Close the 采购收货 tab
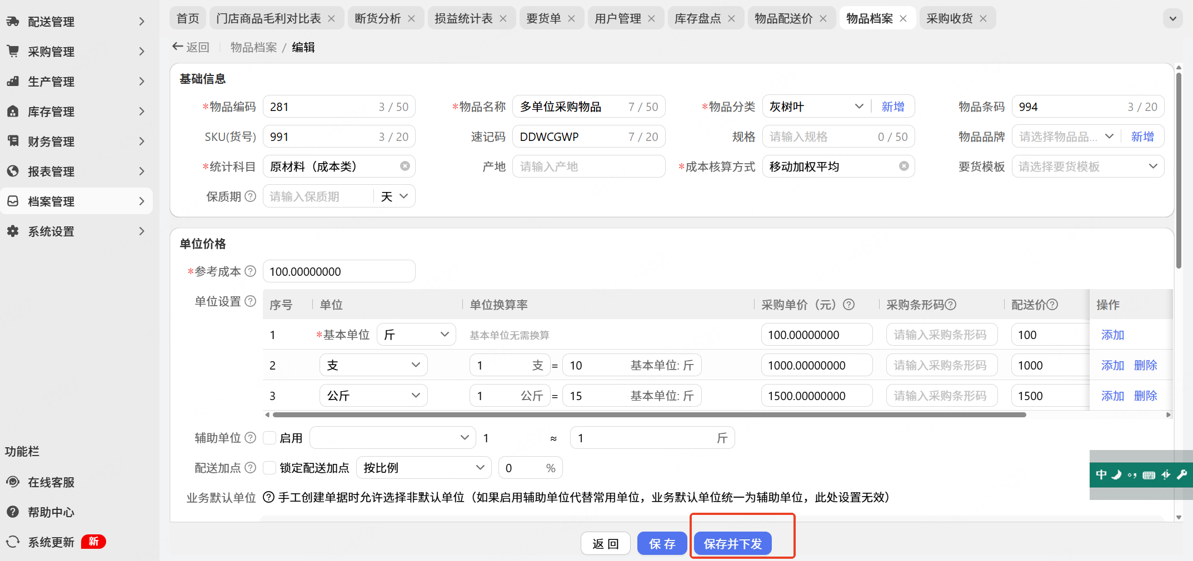The width and height of the screenshot is (1193, 561). (983, 19)
